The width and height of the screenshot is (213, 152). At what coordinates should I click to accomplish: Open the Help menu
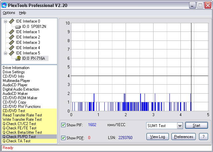[22, 13]
